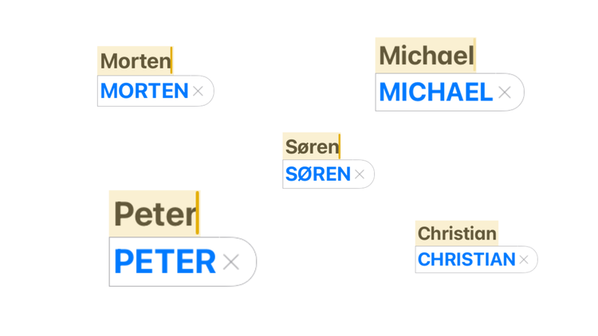Click the highlighted word Peter
The height and width of the screenshot is (336, 598).
(x=155, y=214)
